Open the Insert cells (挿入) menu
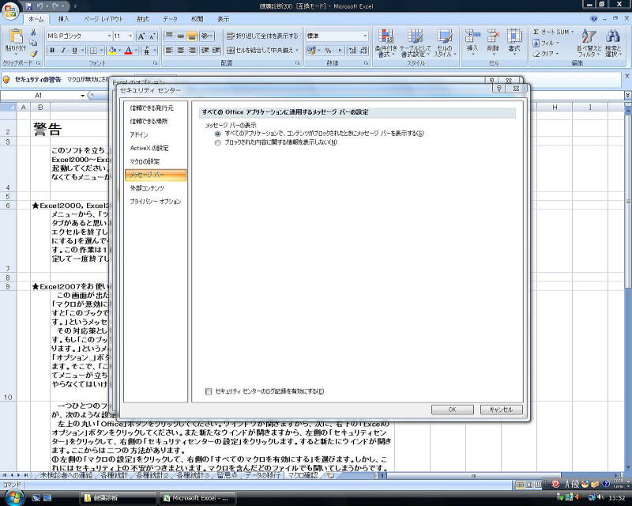This screenshot has width=632, height=506. click(x=472, y=43)
